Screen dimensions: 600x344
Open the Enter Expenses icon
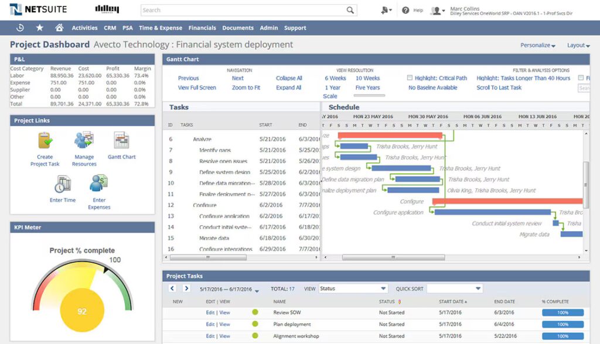click(99, 185)
